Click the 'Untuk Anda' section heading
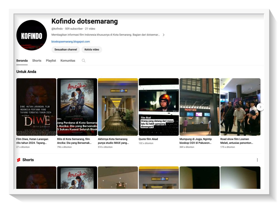 coord(26,72)
